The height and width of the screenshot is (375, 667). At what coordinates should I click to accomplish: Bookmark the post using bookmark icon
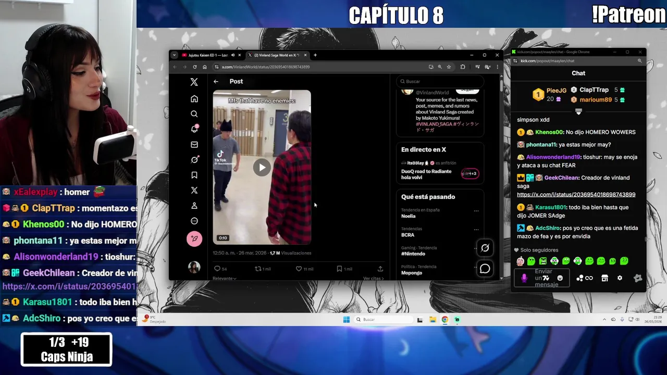(x=339, y=269)
